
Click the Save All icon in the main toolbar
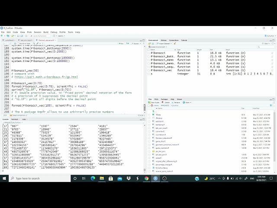(x=22, y=36)
